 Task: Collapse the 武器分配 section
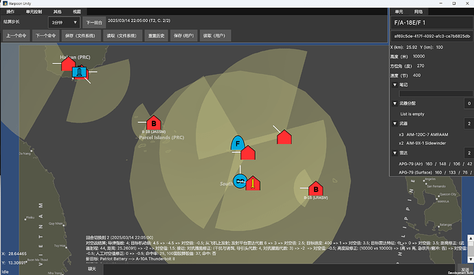coord(394,104)
